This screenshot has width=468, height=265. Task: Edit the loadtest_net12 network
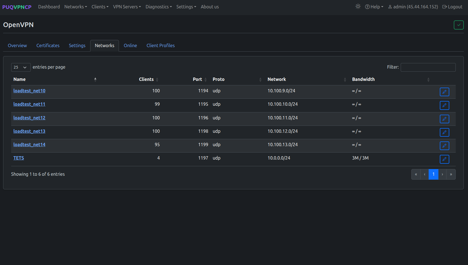tap(444, 119)
